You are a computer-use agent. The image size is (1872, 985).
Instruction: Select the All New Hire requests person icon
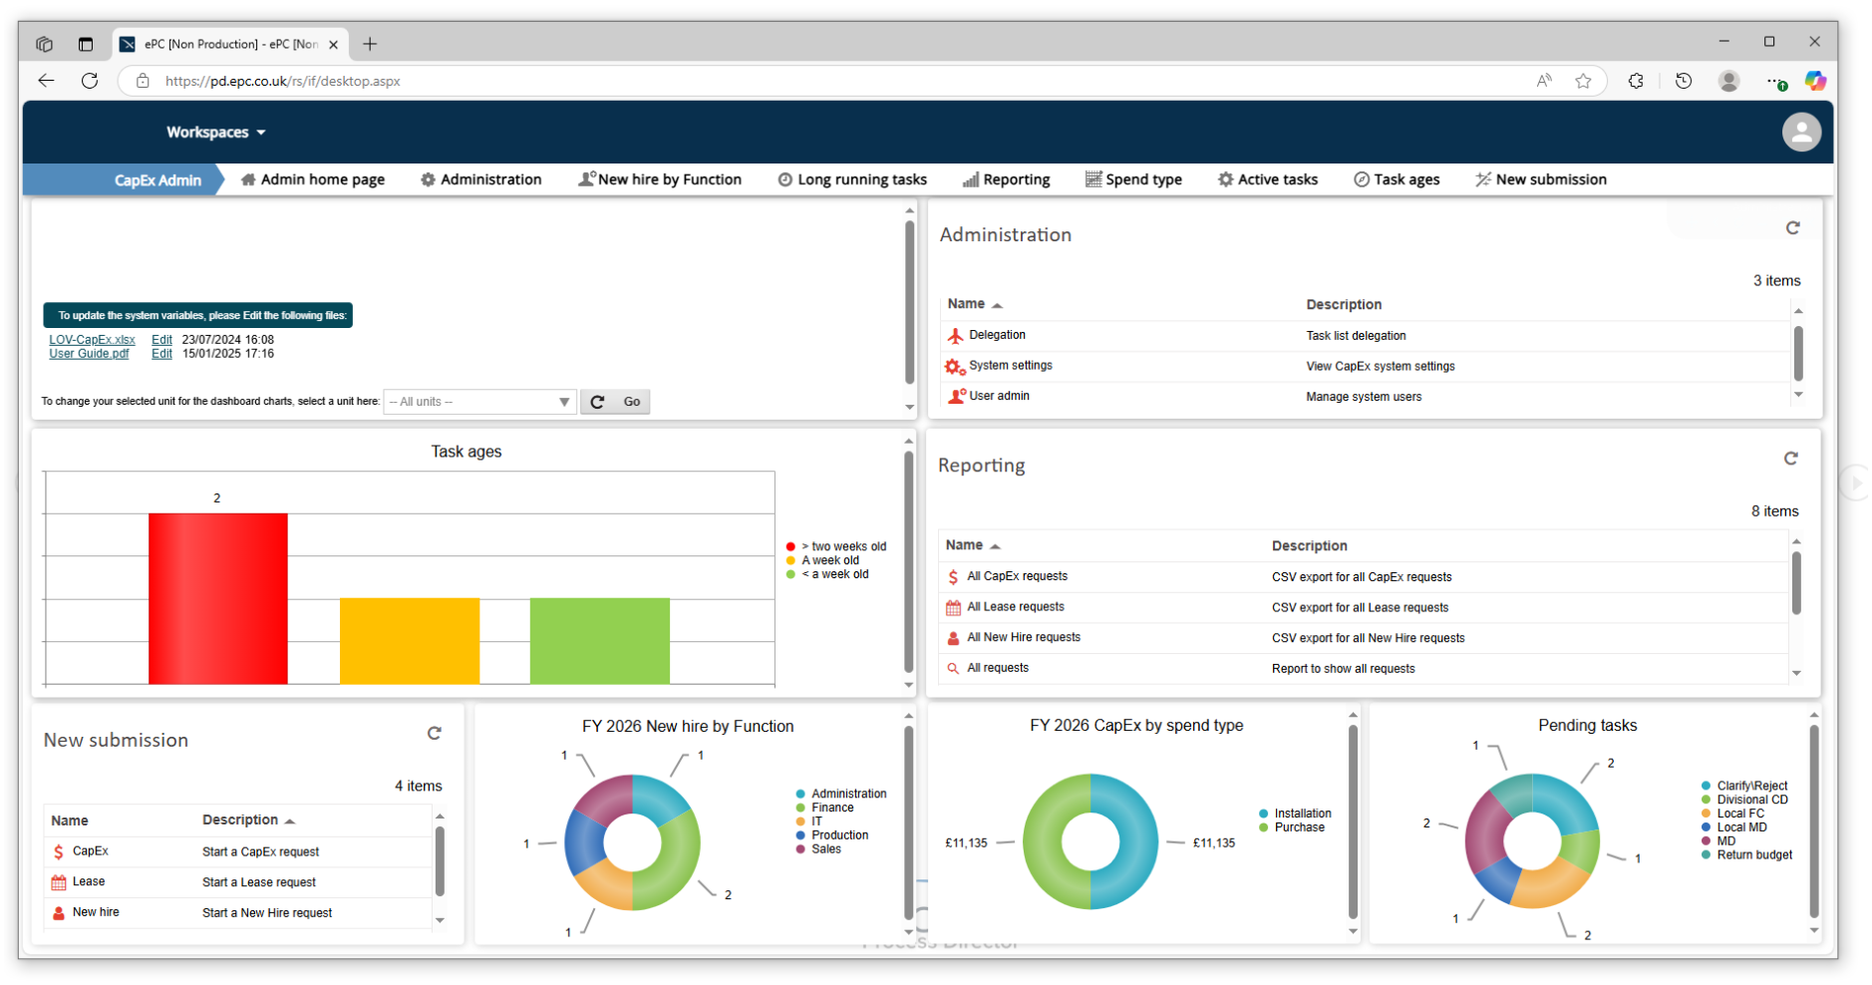[x=952, y=637]
